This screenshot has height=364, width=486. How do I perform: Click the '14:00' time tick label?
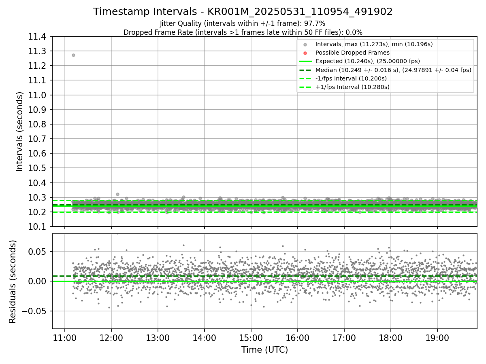[205, 338]
